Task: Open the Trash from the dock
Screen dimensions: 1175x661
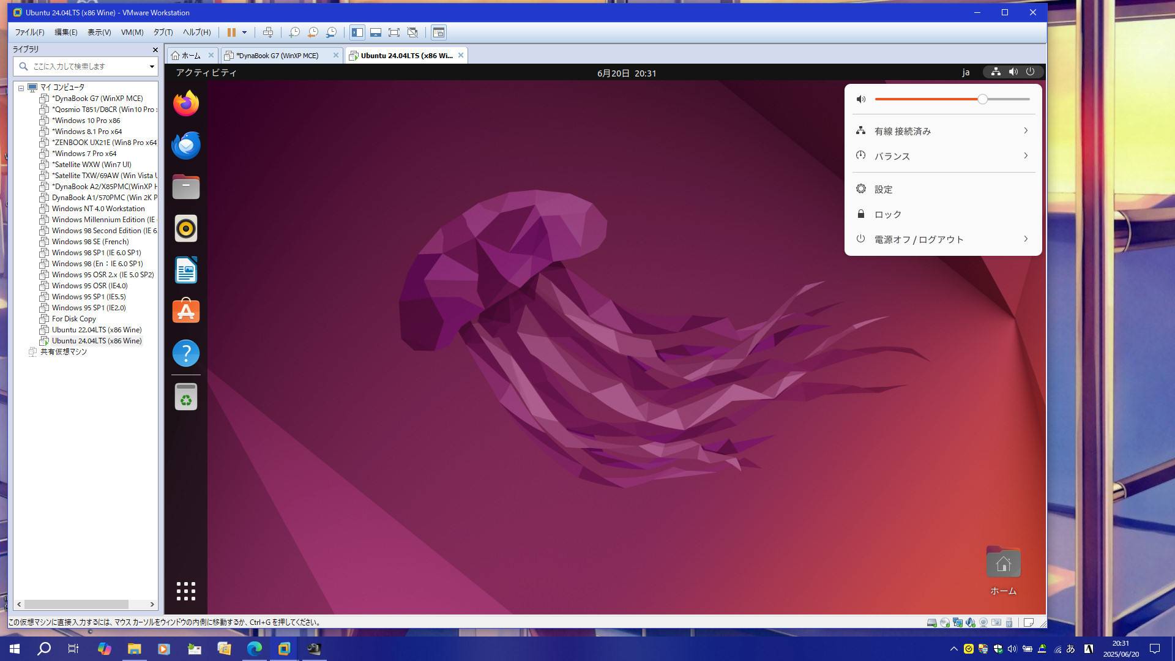Action: (x=186, y=397)
